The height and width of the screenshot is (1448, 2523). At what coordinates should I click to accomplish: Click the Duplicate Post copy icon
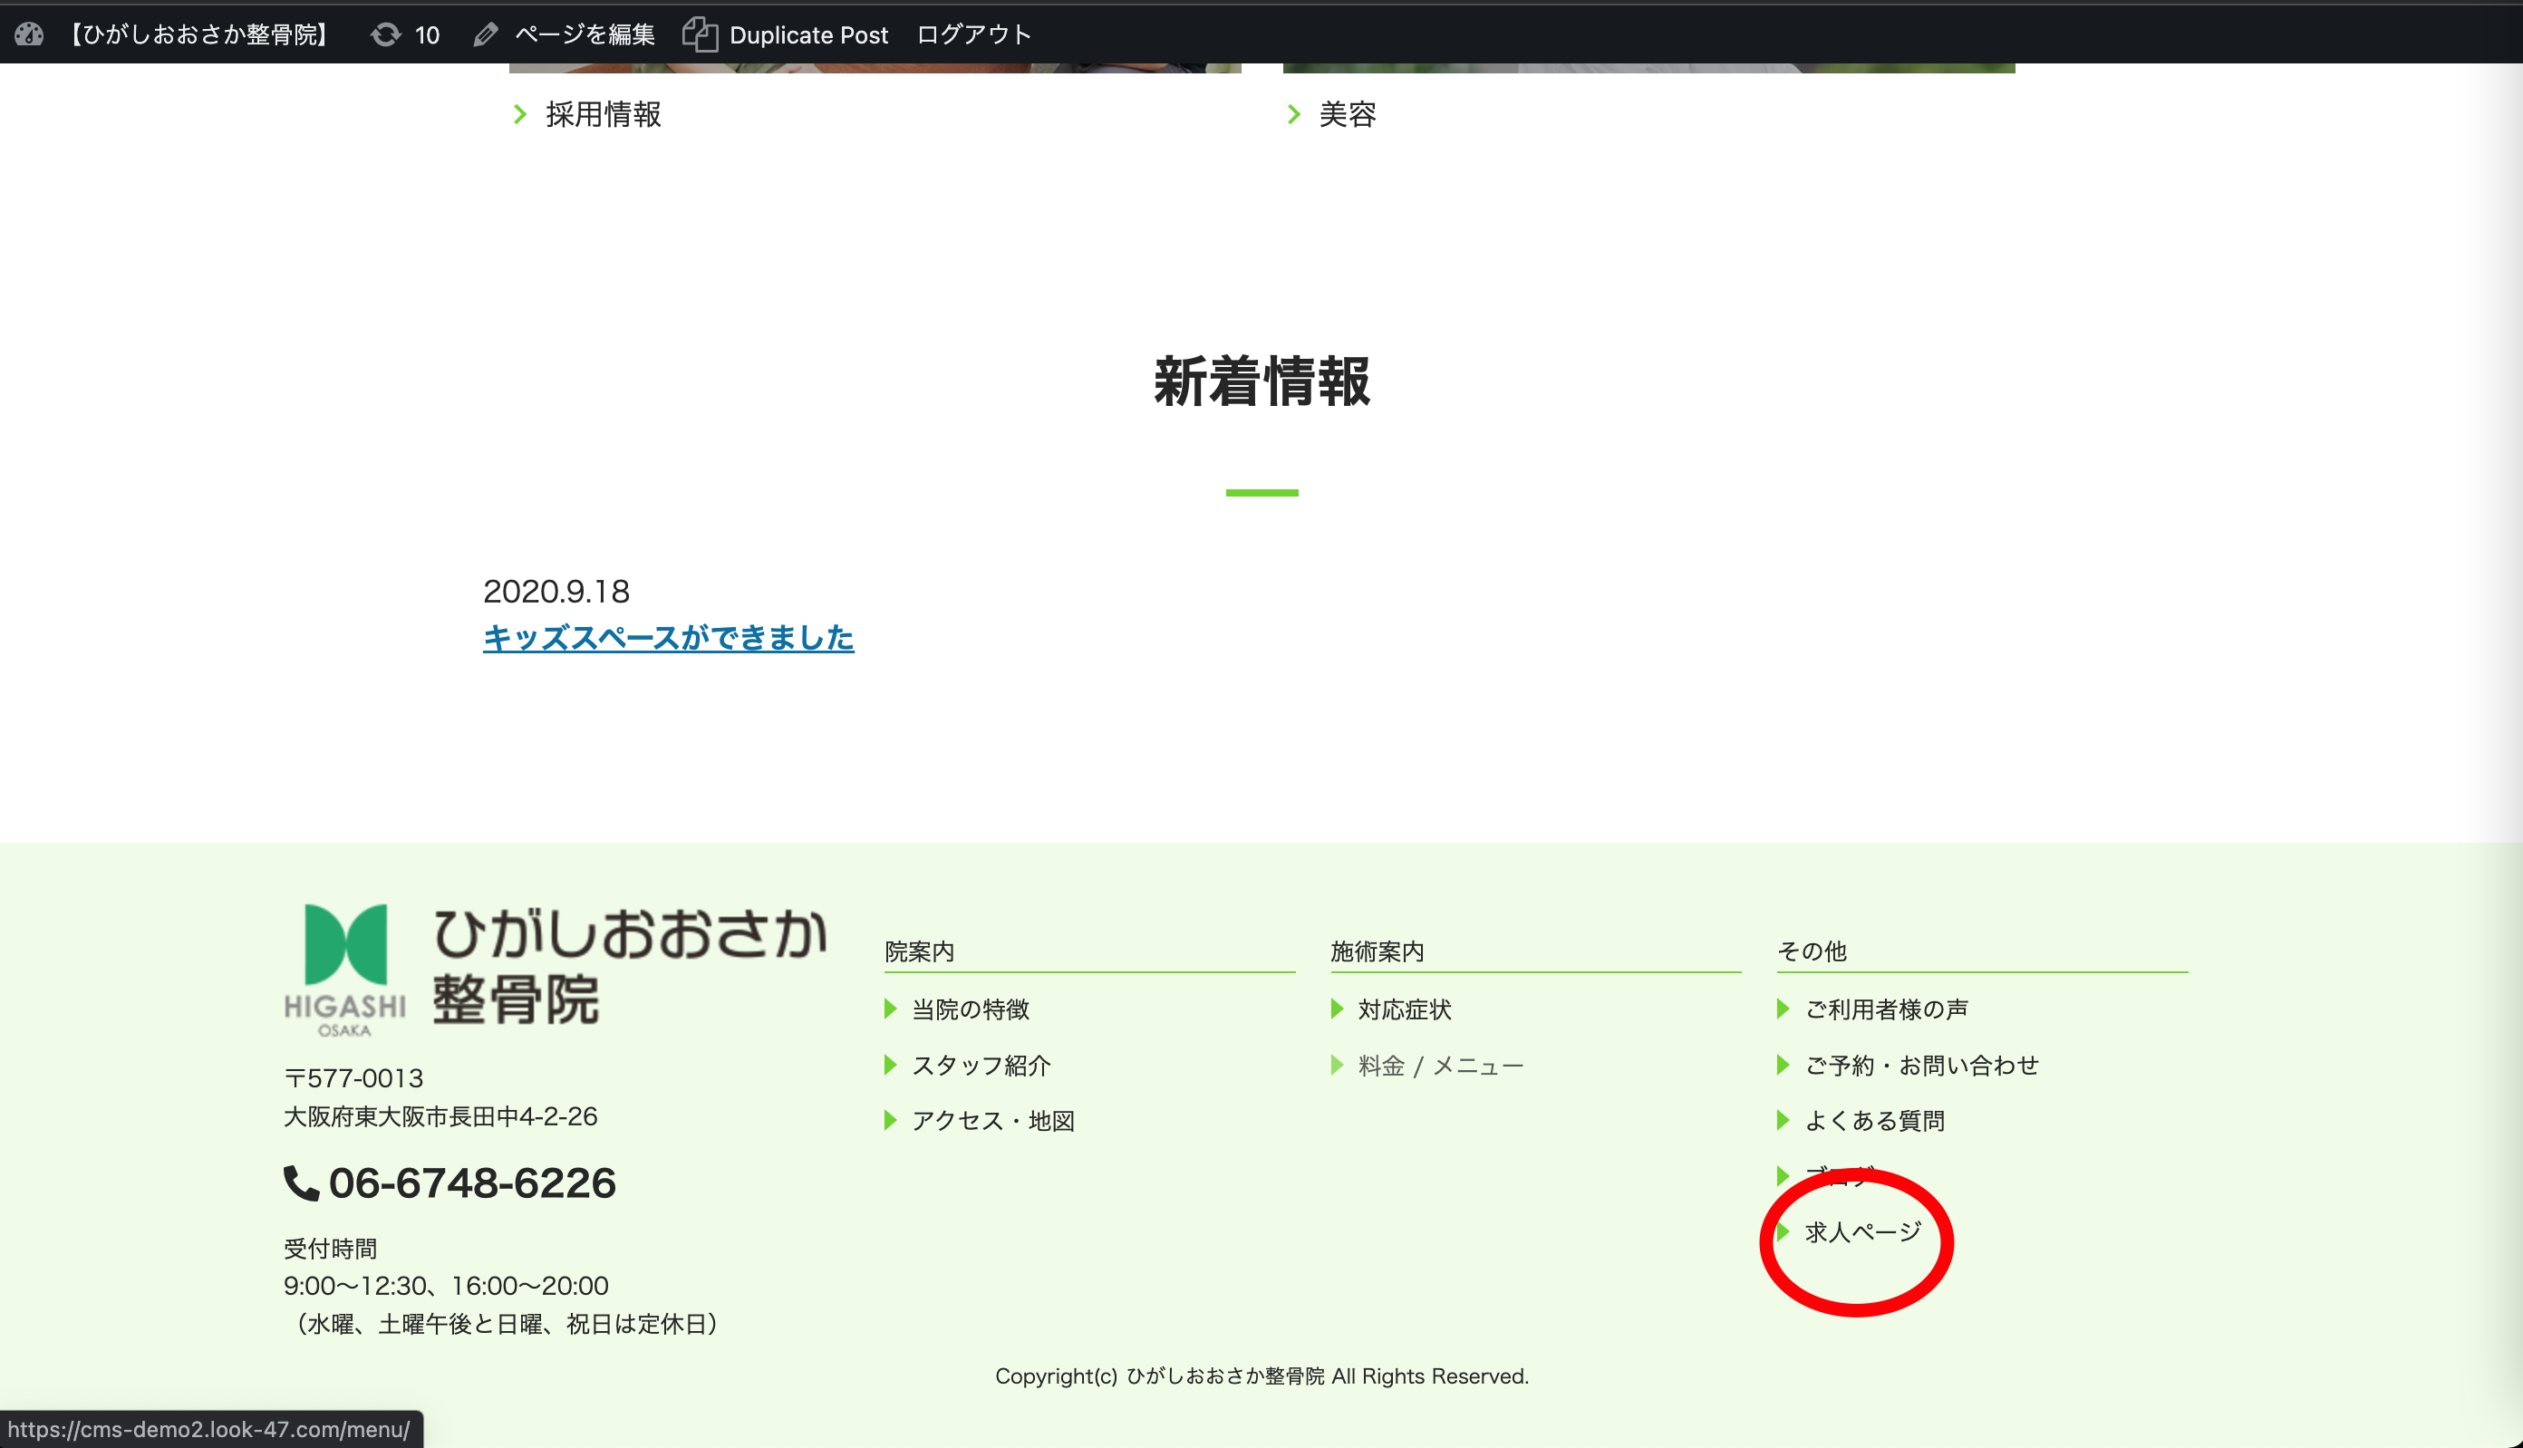[x=701, y=34]
